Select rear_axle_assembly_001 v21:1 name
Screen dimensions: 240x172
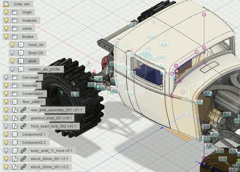click(56, 110)
